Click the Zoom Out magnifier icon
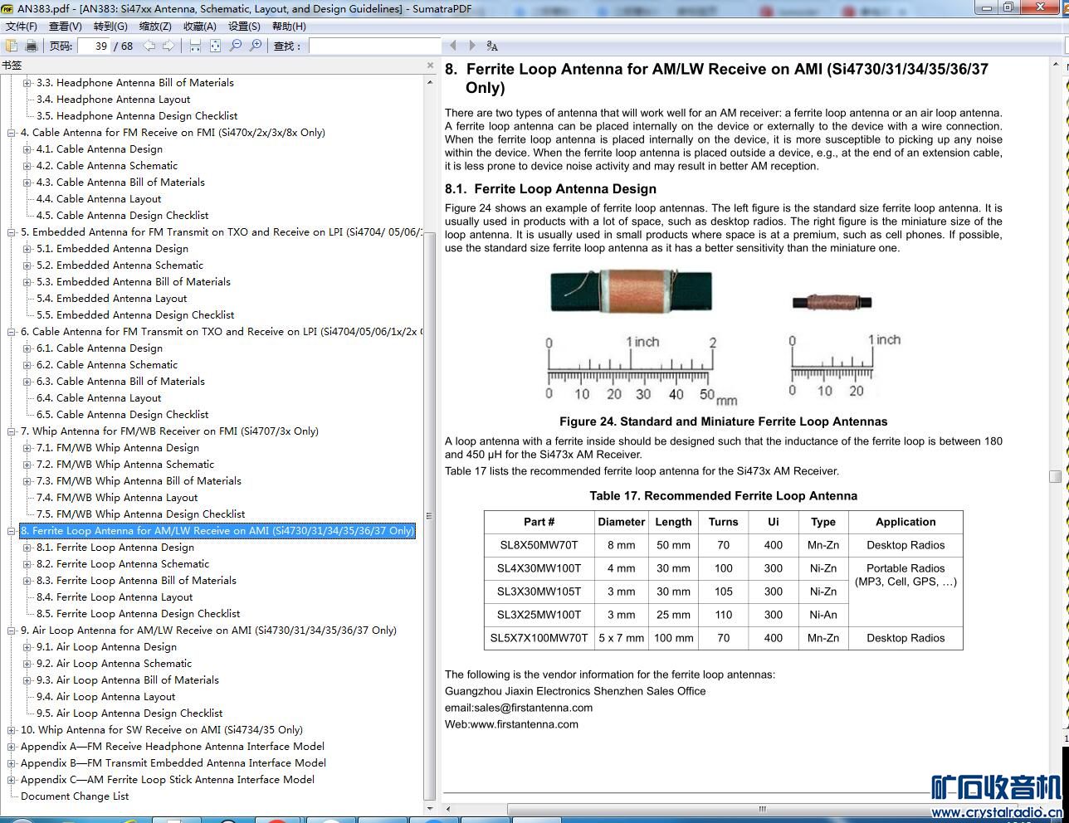This screenshot has height=823, width=1069. [236, 46]
